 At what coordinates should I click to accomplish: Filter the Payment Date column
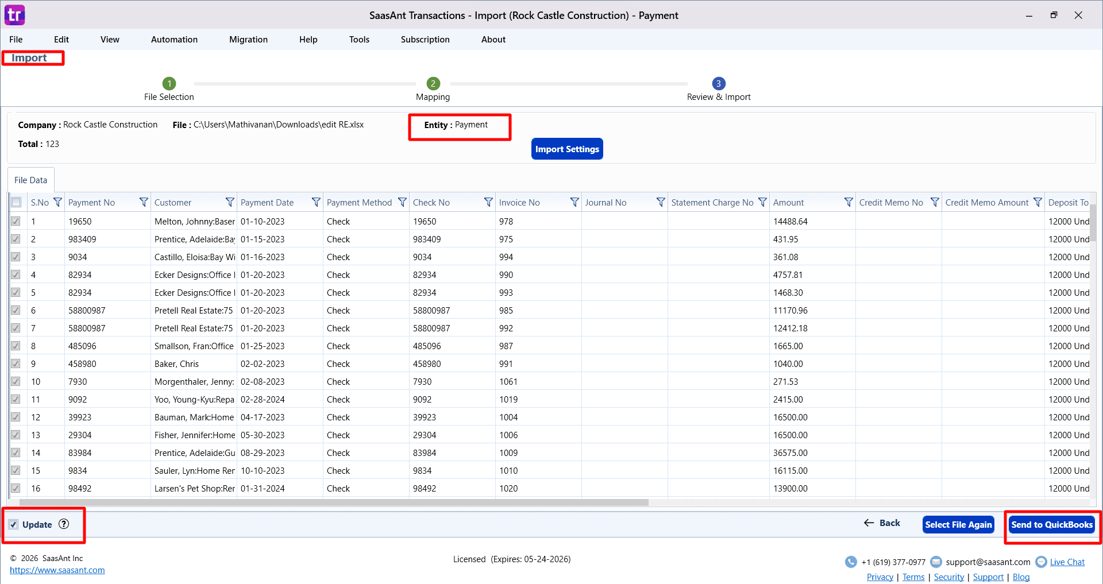pos(316,202)
